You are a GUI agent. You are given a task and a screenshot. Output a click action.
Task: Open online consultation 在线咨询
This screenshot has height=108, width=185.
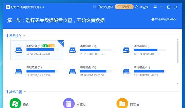tap(105, 7)
